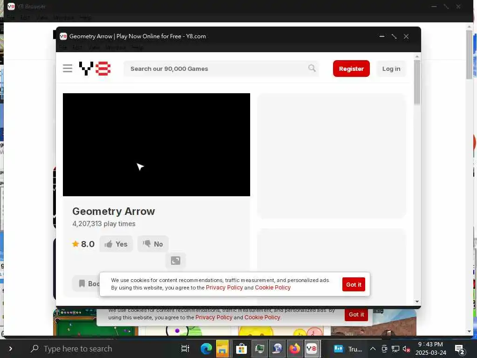477x358 pixels.
Task: Open File menu in Geometry Arrow window
Action: (63, 47)
